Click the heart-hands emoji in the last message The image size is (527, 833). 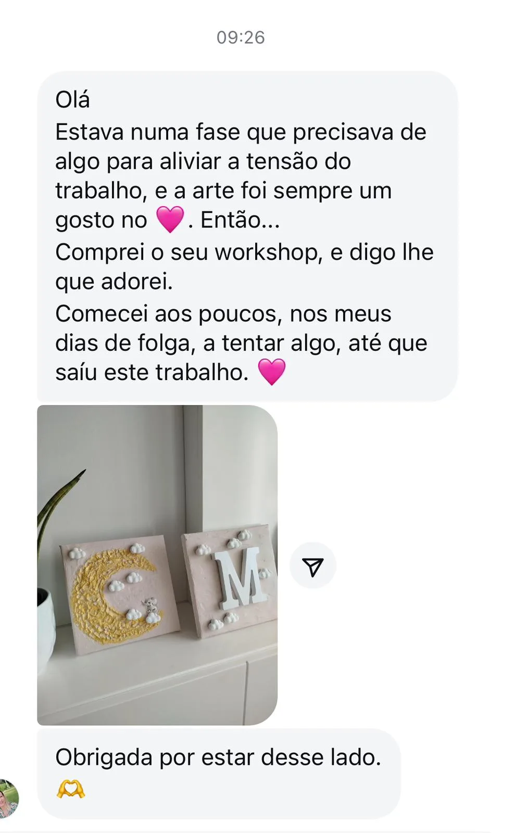[71, 789]
